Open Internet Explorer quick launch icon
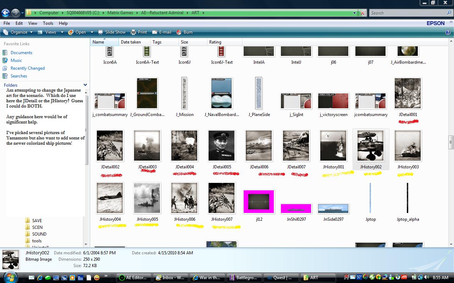454x283 pixels. coord(40,278)
